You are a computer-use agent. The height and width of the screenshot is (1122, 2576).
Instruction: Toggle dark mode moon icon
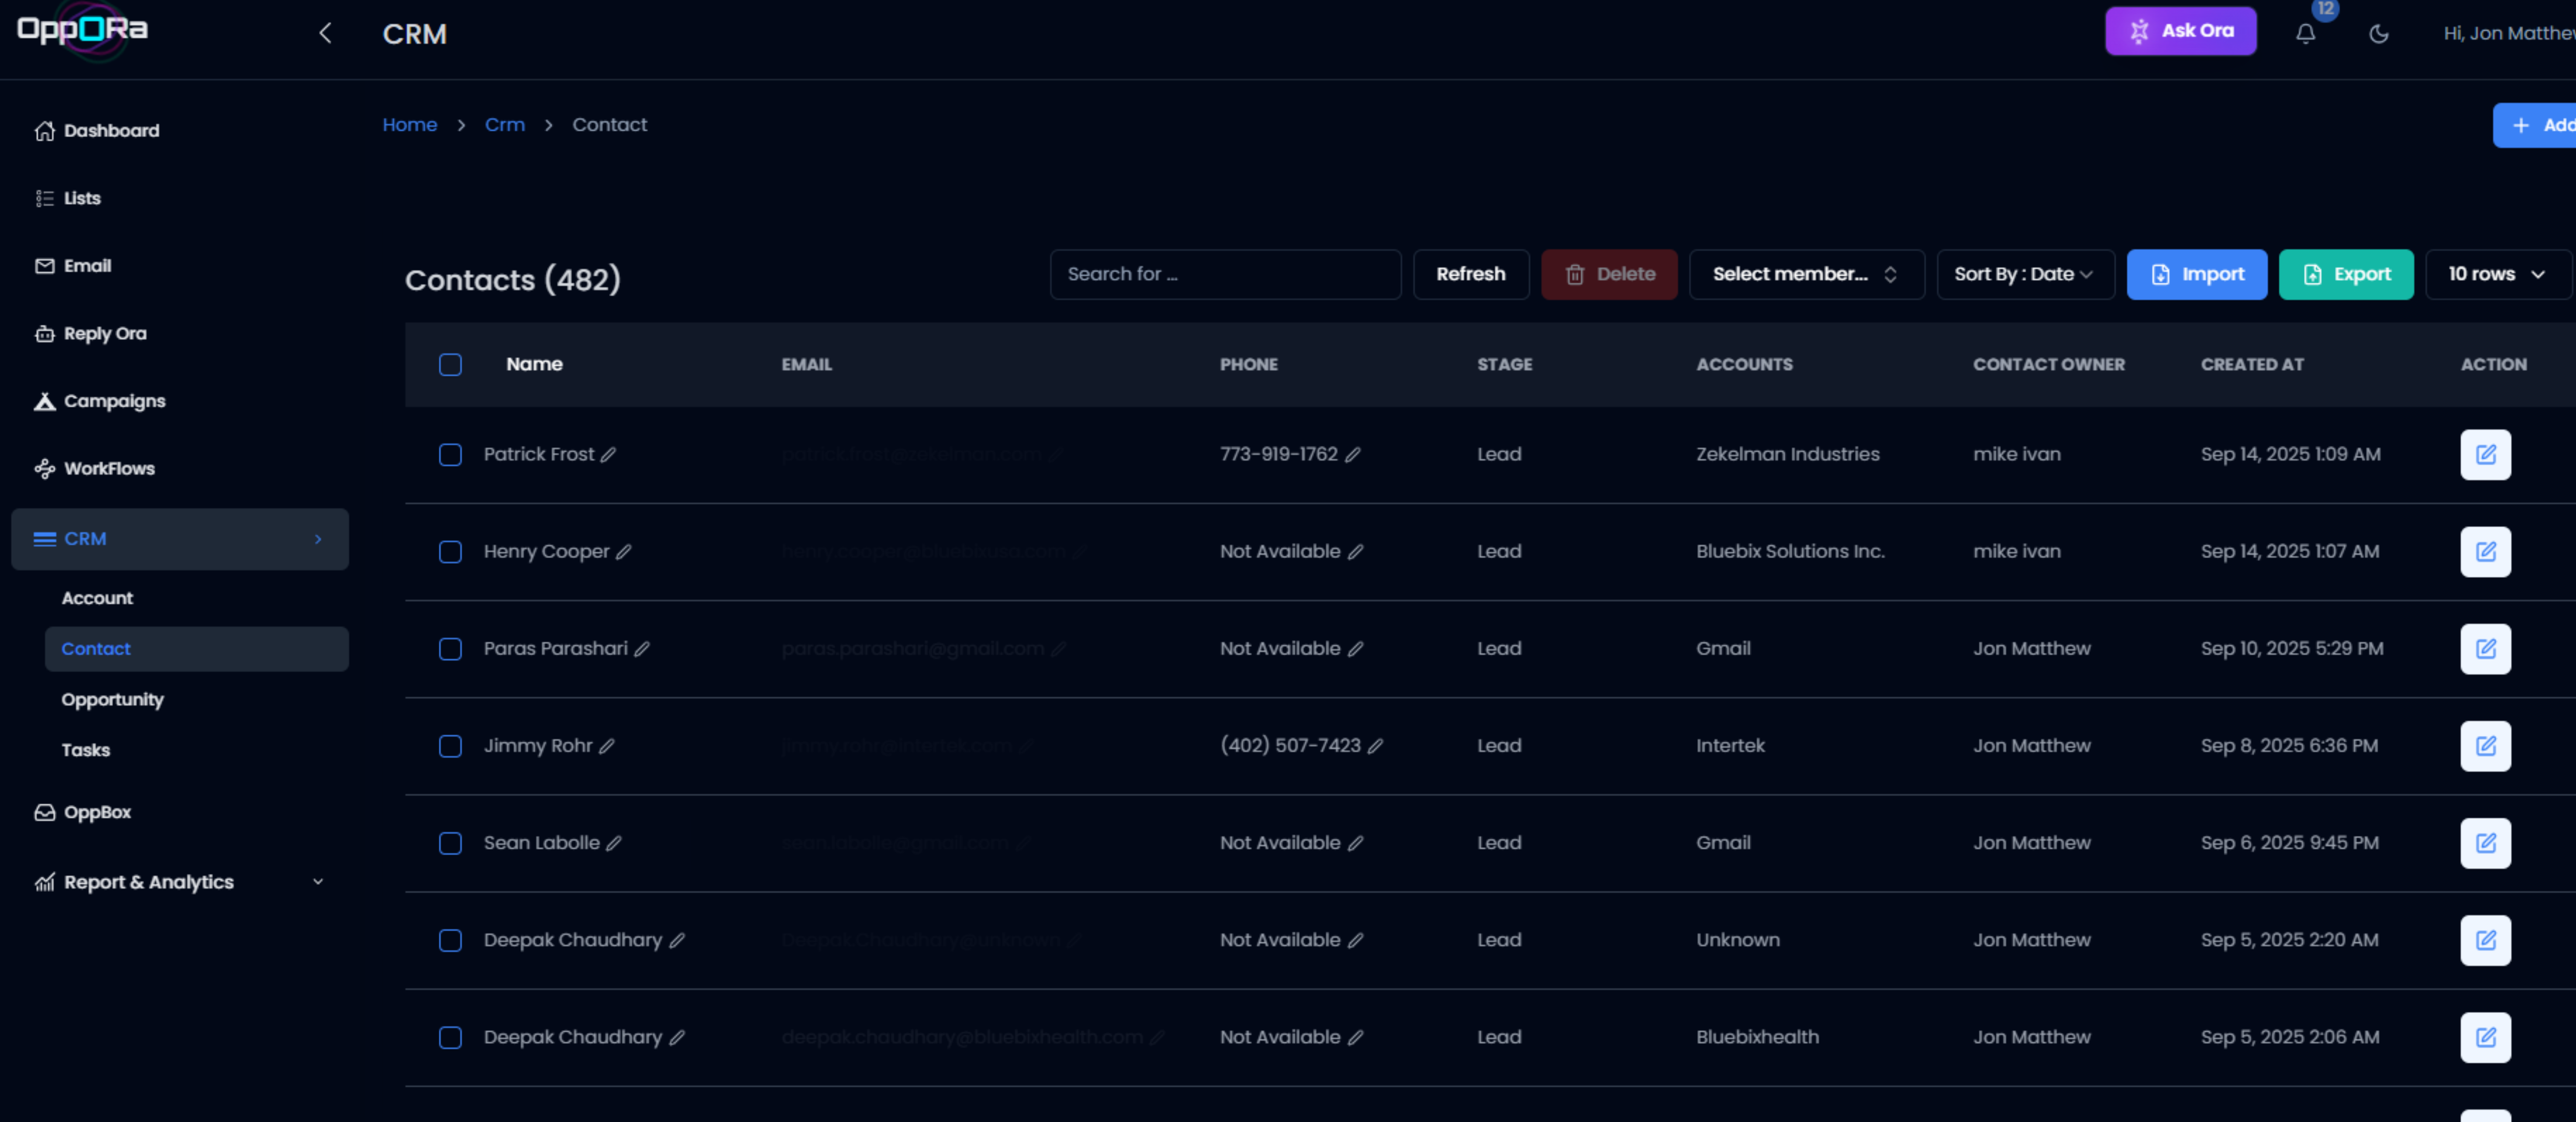point(2379,34)
